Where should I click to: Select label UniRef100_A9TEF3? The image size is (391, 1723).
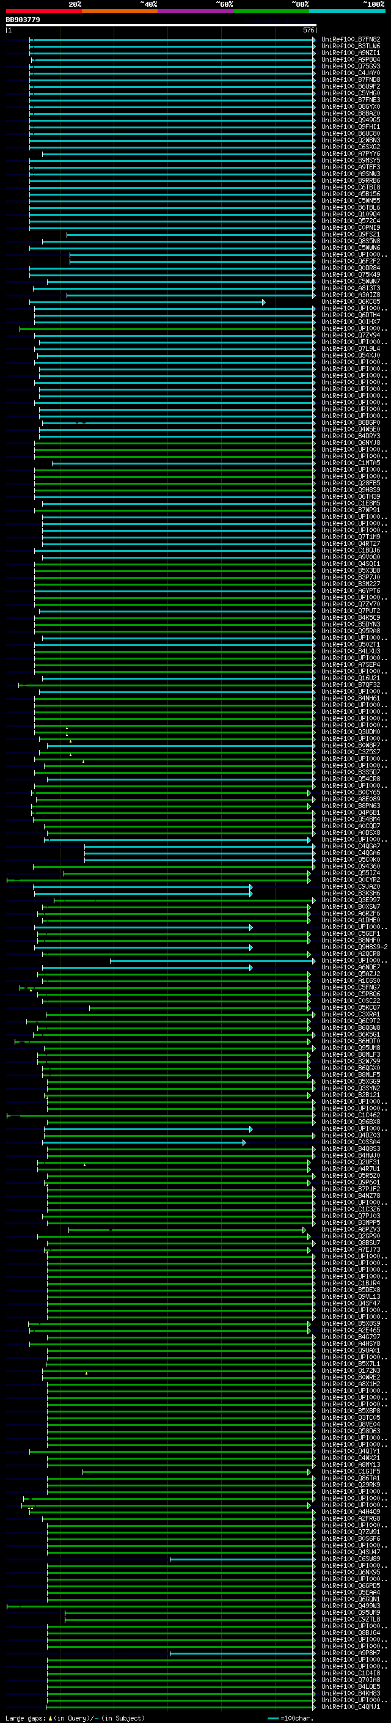(x=351, y=167)
